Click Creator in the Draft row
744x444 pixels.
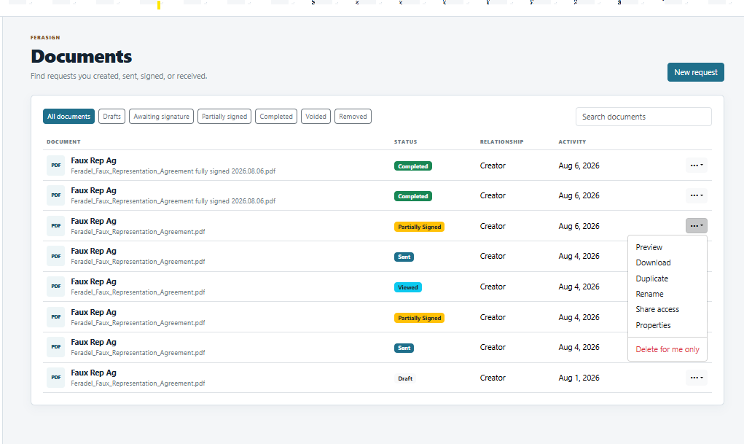pos(493,378)
